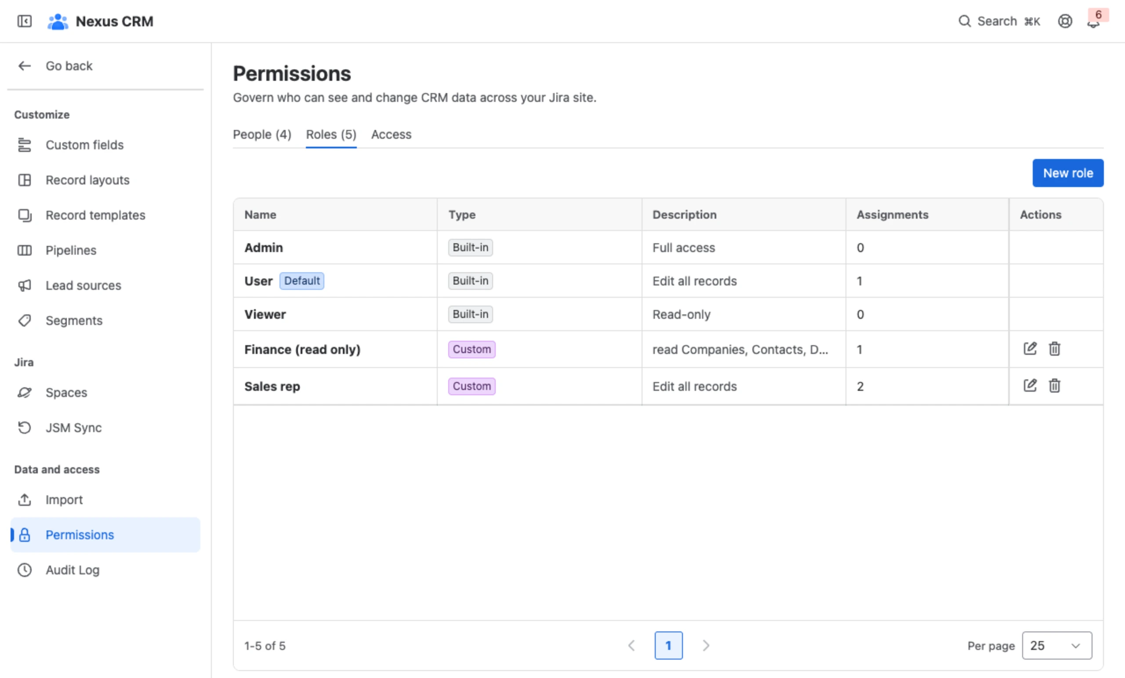
Task: Click 'read Companies, Contacts, D...' description
Action: click(x=740, y=349)
